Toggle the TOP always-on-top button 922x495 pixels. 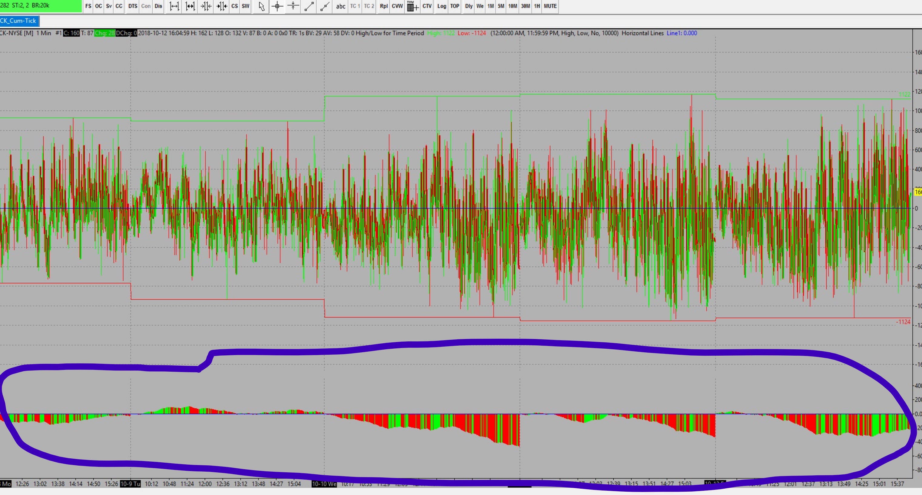pos(455,6)
